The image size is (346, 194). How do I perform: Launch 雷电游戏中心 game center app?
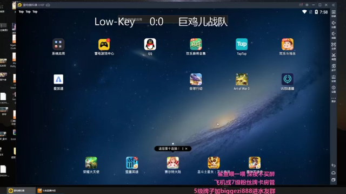pos(104,44)
